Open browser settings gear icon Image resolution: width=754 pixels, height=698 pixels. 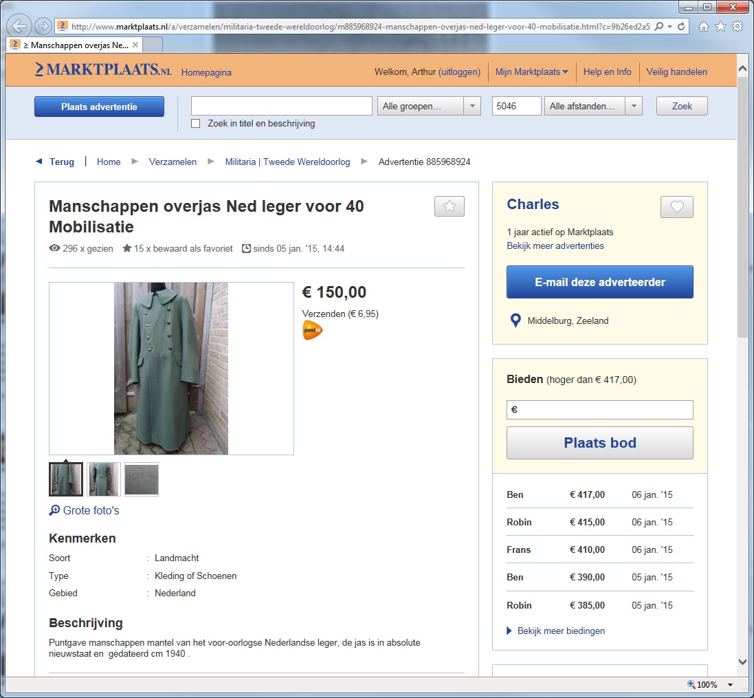[x=738, y=27]
